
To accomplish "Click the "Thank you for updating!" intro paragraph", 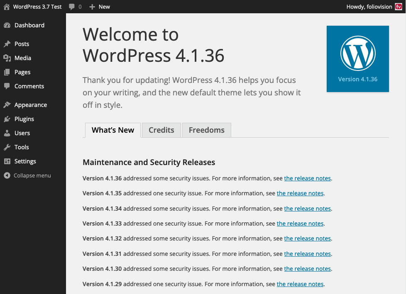I will click(x=192, y=92).
